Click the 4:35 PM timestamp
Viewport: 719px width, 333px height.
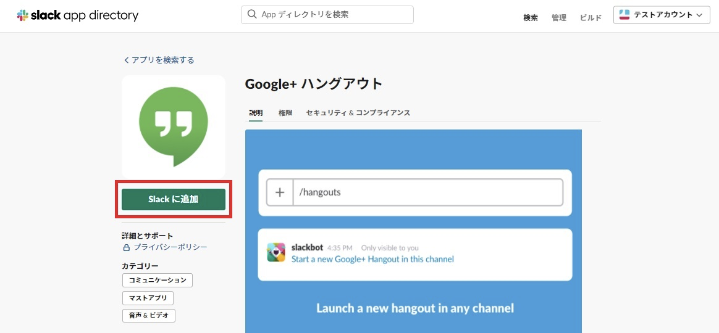[340, 248]
